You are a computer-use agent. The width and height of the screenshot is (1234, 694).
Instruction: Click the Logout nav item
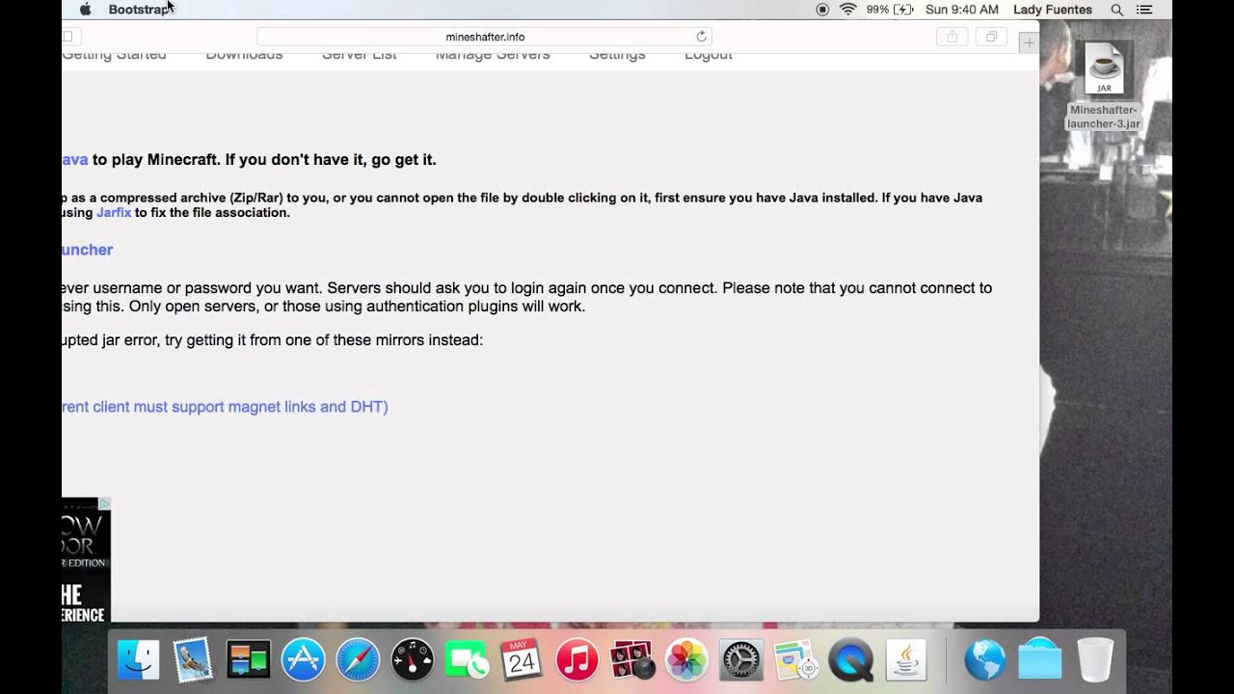coord(709,56)
